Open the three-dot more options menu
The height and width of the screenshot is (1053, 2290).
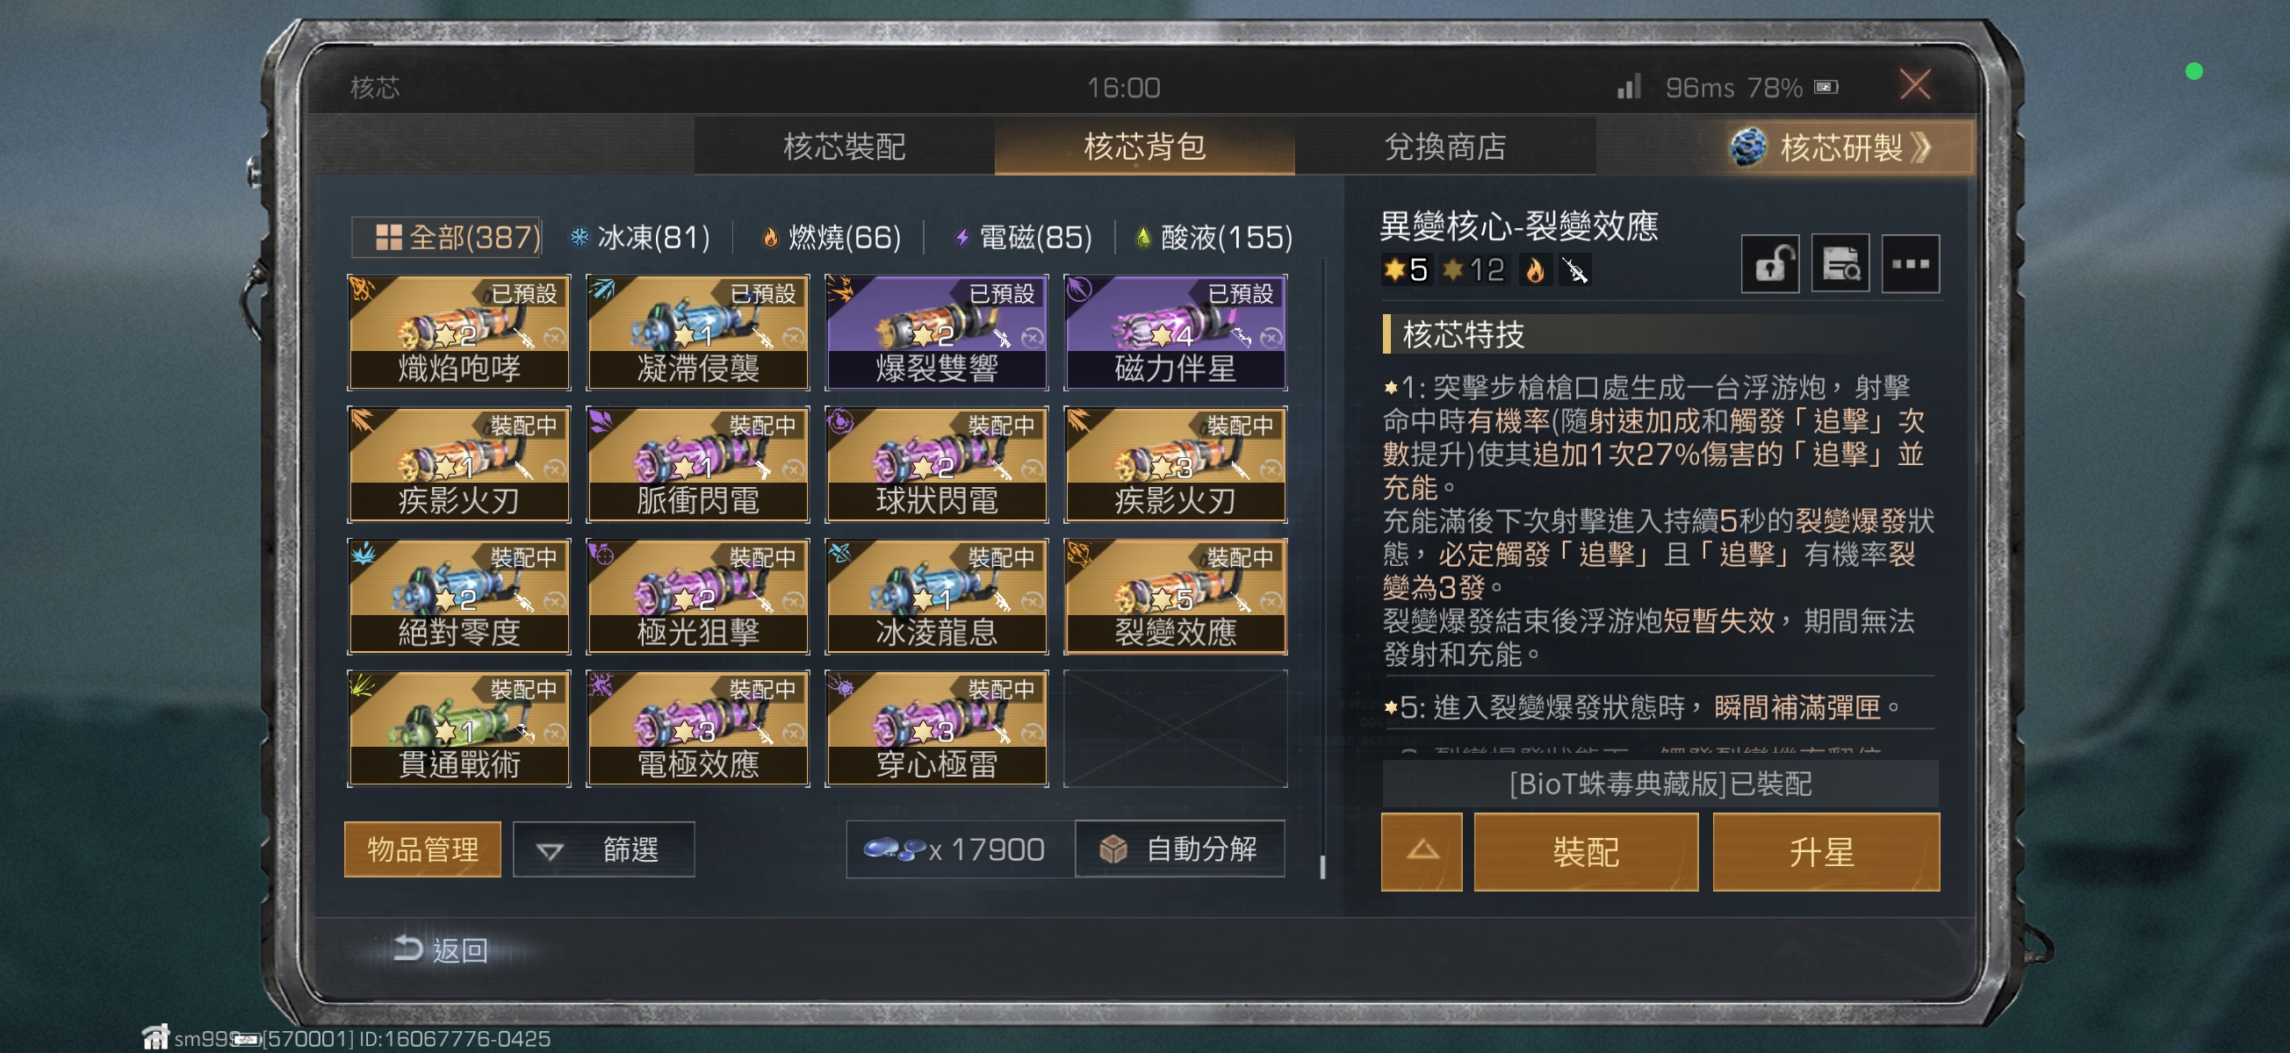coord(1911,264)
